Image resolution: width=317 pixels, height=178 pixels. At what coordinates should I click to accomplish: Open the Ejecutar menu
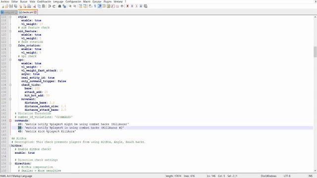point(97,1)
